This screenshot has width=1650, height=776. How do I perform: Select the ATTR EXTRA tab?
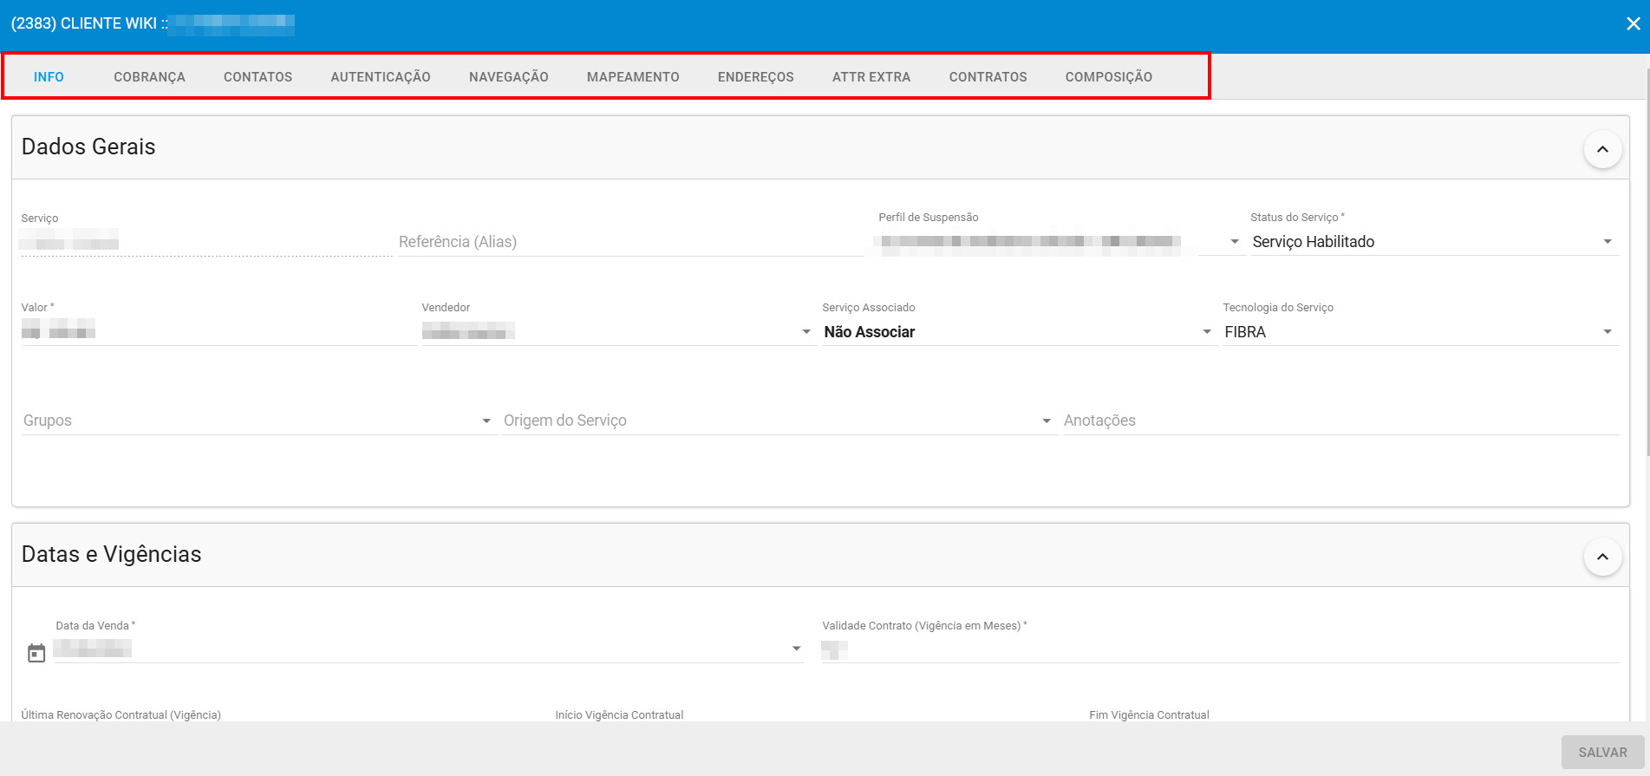coord(871,77)
